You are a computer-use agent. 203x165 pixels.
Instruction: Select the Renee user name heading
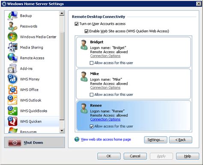point(96,106)
